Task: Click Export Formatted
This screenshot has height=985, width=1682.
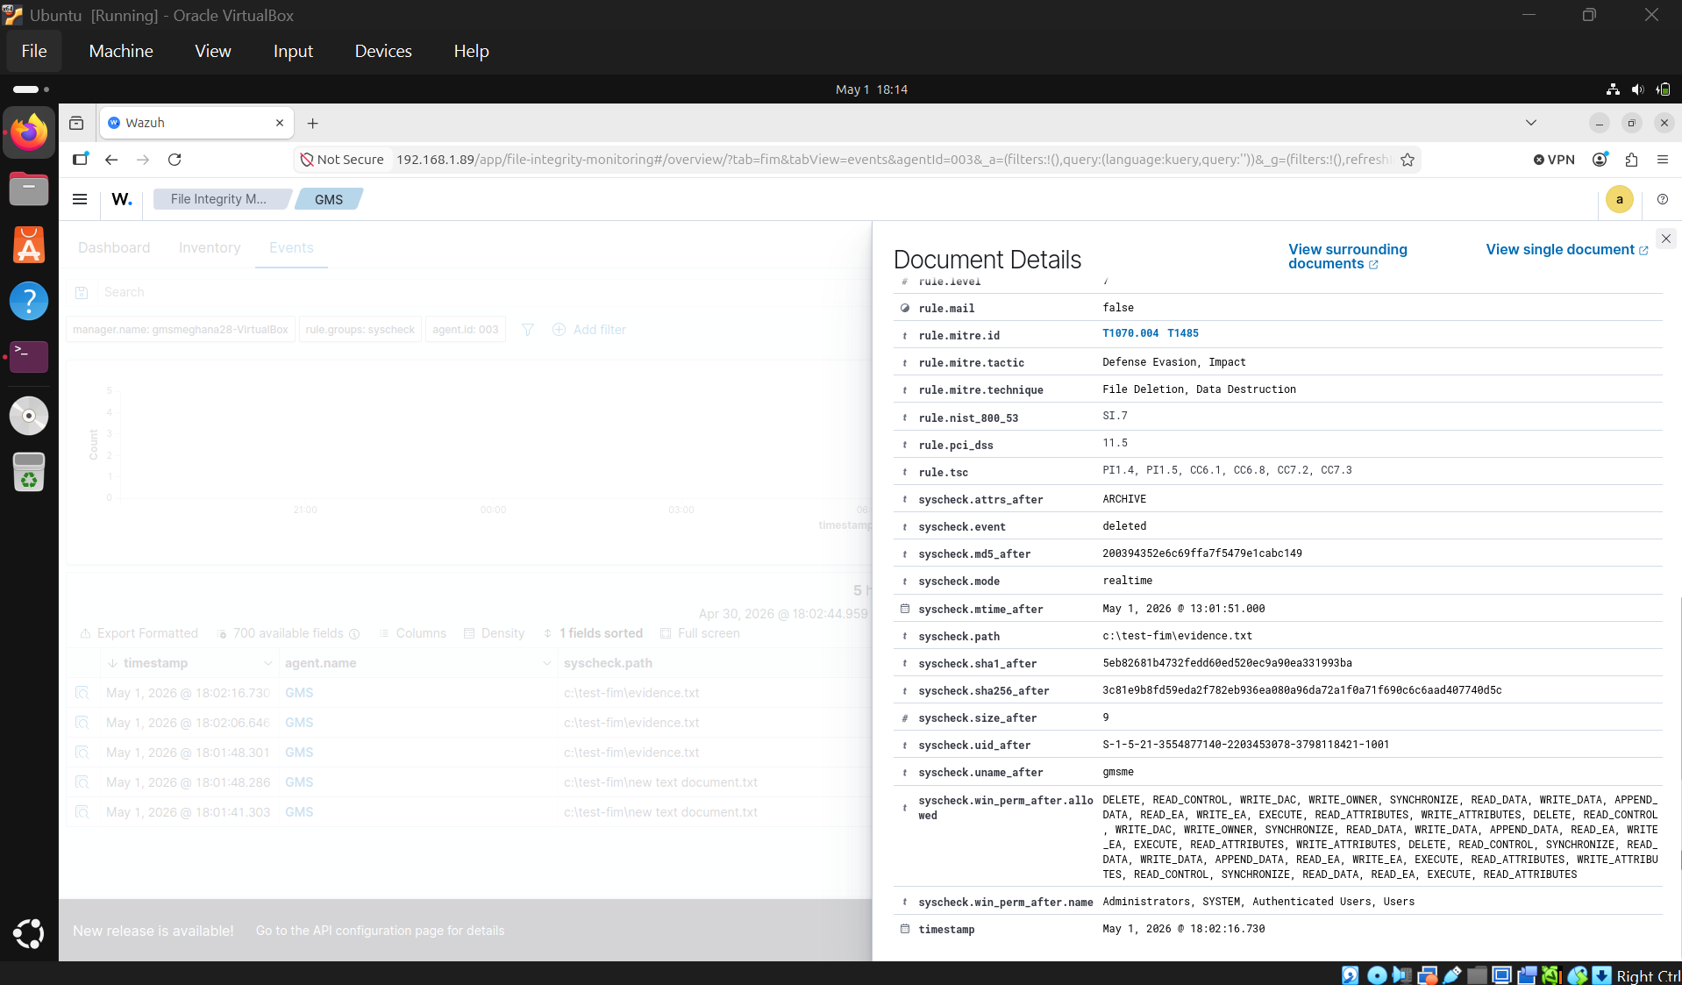Action: pos(139,633)
